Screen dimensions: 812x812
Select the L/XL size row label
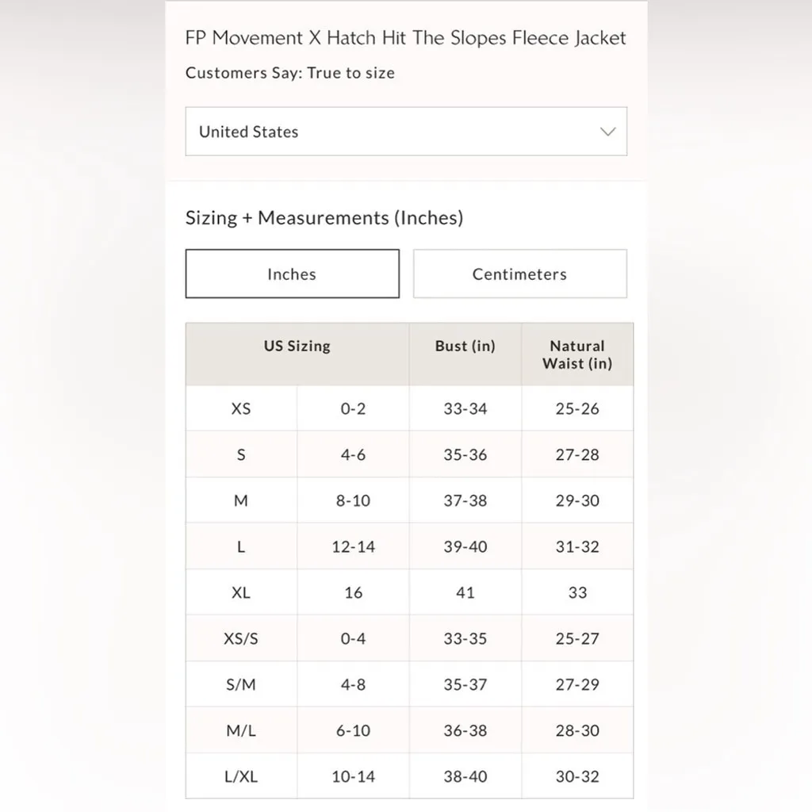point(241,777)
